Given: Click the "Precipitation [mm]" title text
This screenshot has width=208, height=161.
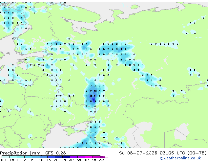Looking at the screenshot, I should [21, 153].
